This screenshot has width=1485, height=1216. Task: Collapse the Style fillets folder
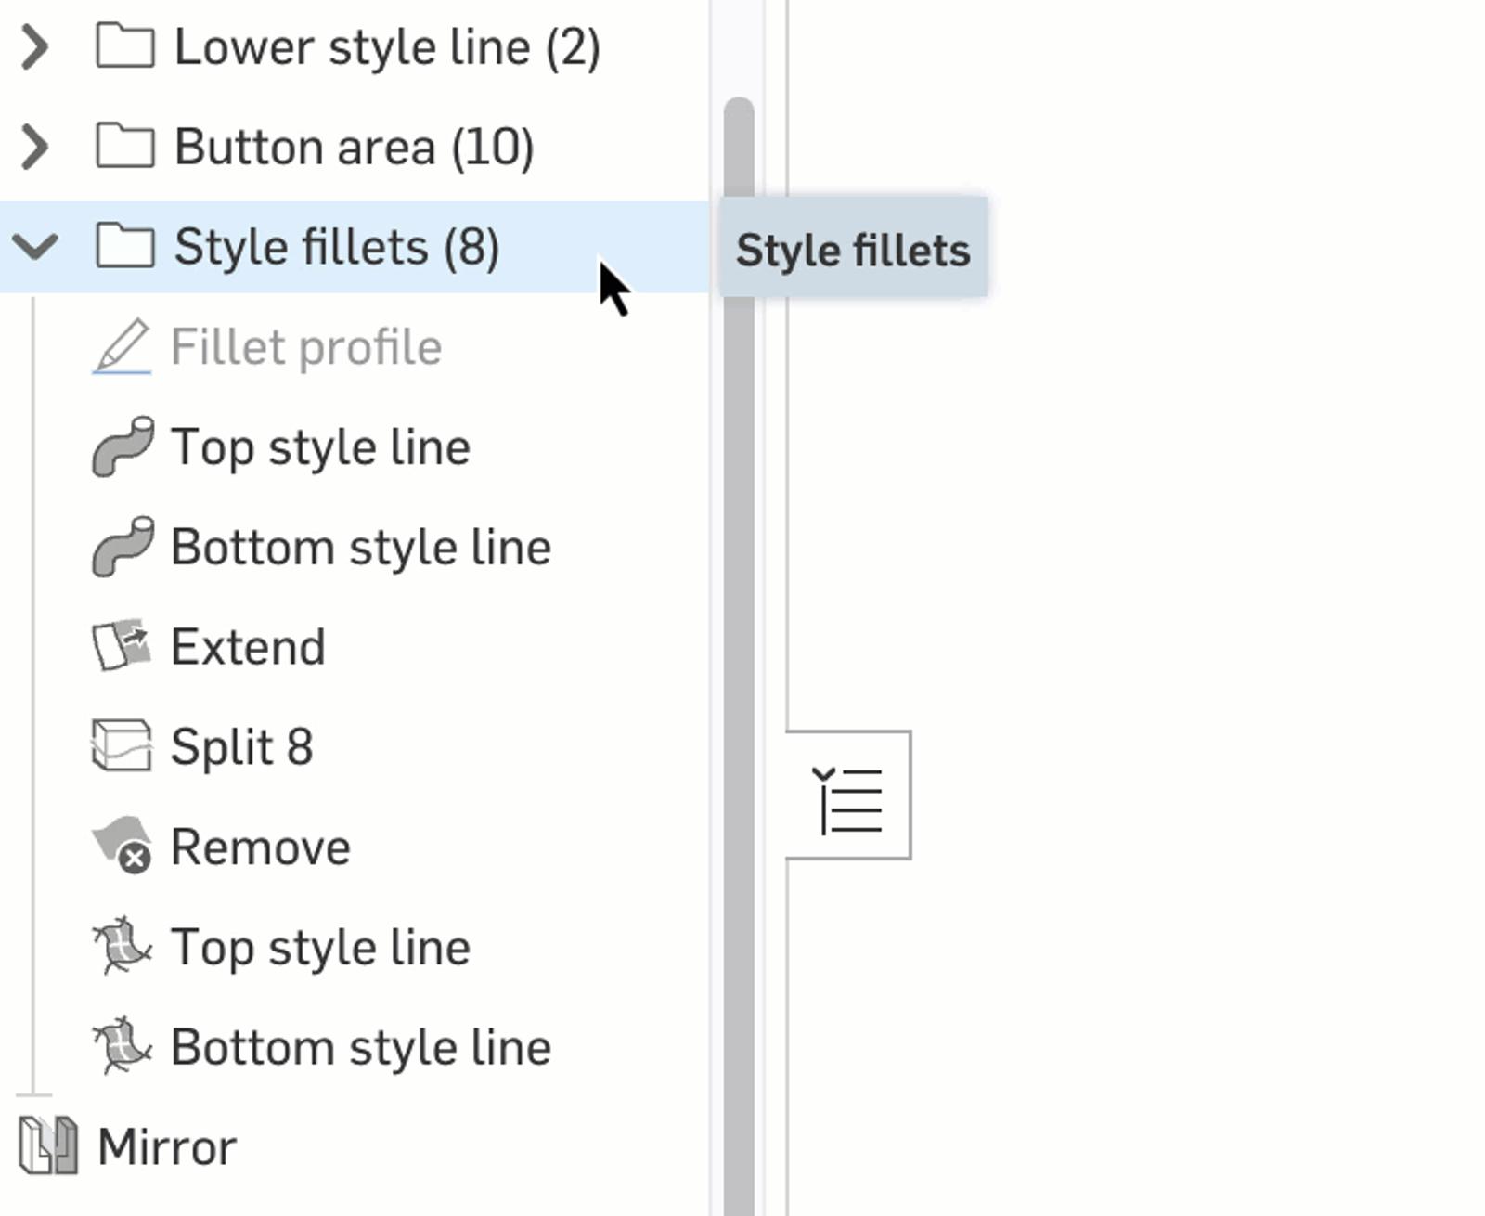click(x=35, y=246)
